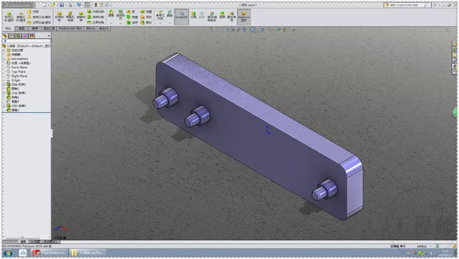Select the Split (分割) tool
Screen dimensions: 459x259
(x=193, y=15)
